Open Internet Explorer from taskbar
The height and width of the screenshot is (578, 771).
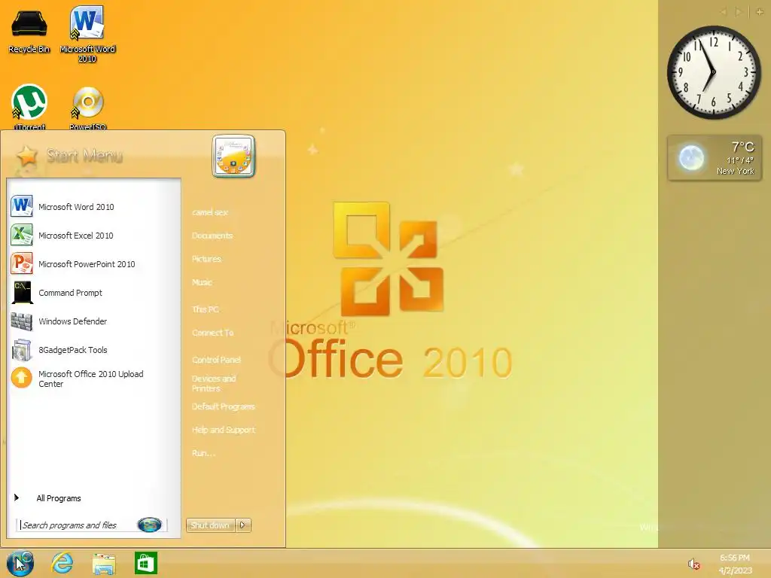[62, 563]
